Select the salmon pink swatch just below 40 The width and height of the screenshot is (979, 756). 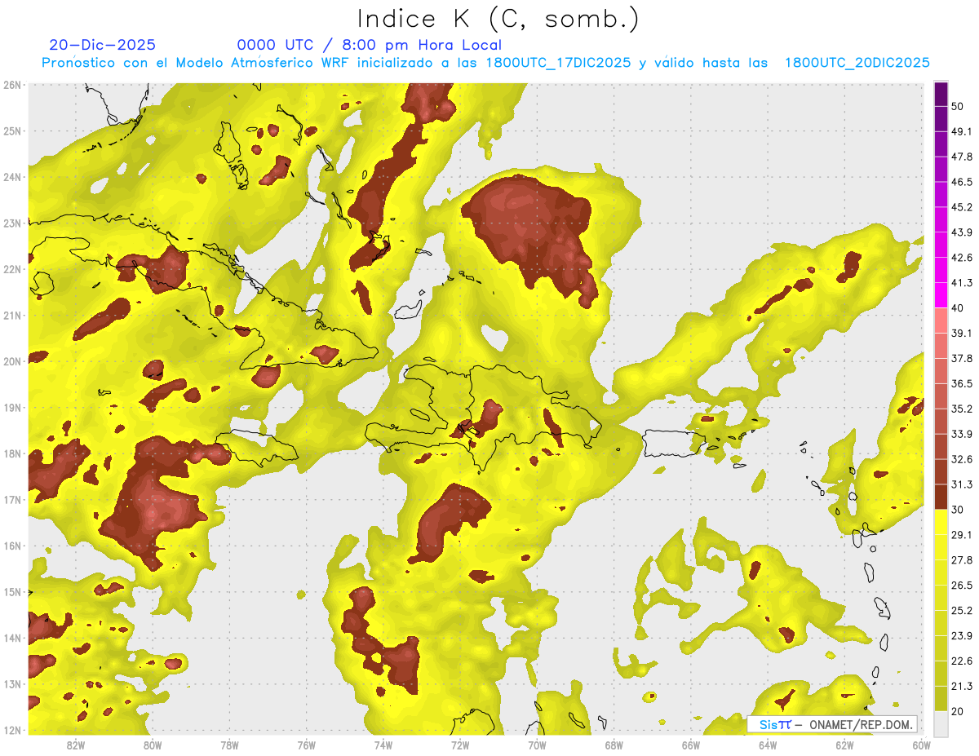[941, 321]
